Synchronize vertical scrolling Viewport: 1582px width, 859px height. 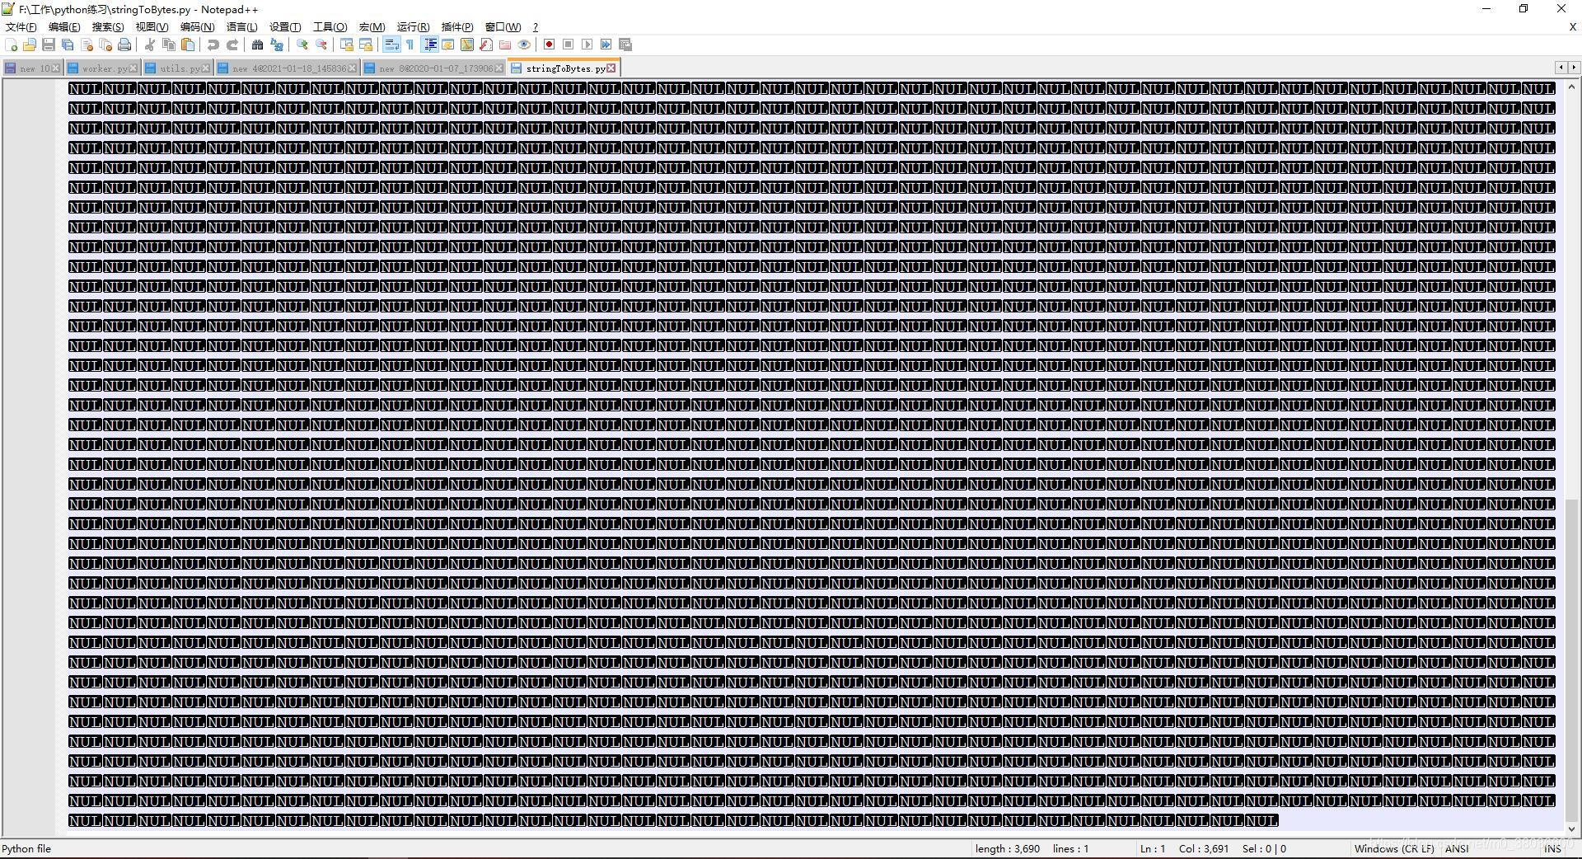click(x=347, y=45)
